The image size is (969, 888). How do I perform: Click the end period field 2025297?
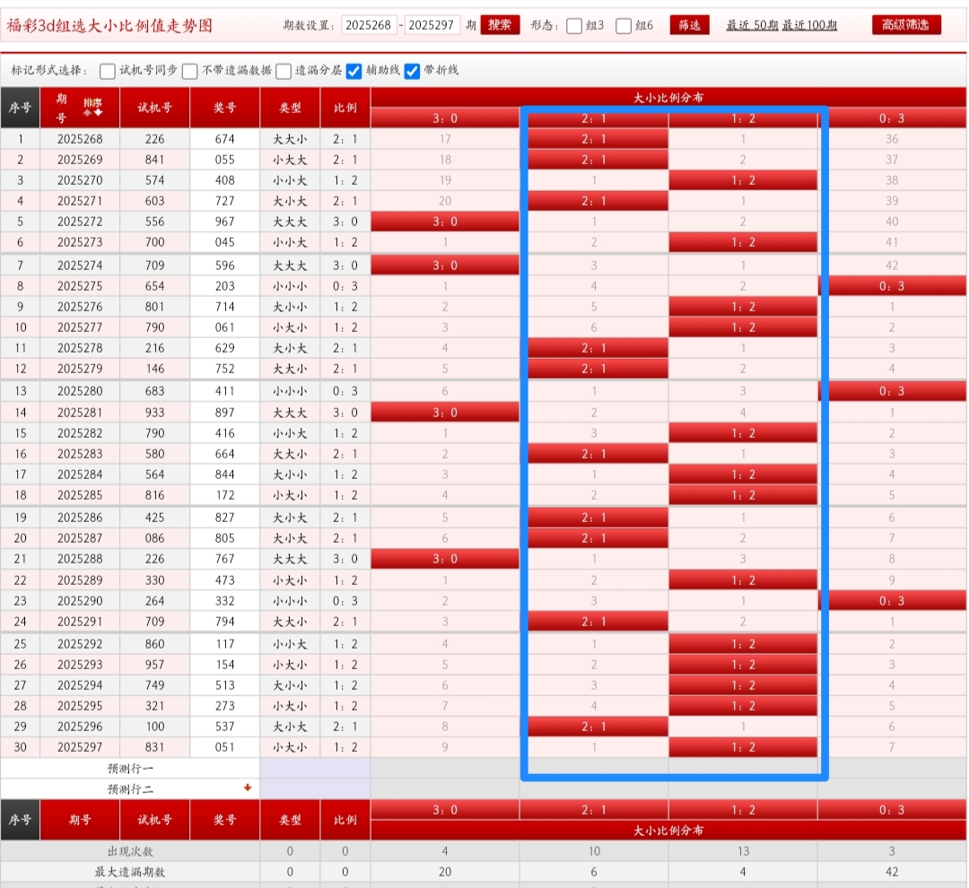[432, 25]
